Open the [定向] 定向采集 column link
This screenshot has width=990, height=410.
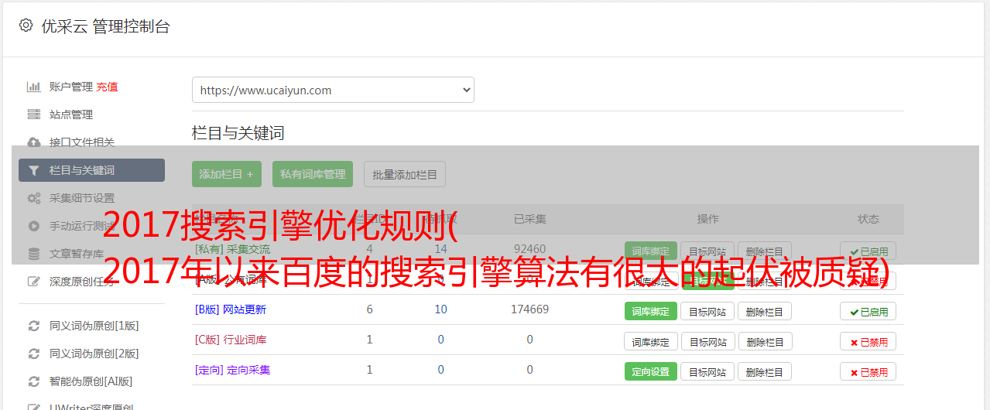click(x=233, y=370)
